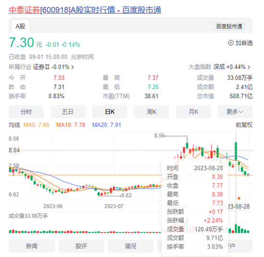
Task: Click the 8.04 price axis label
Action: click(14, 150)
